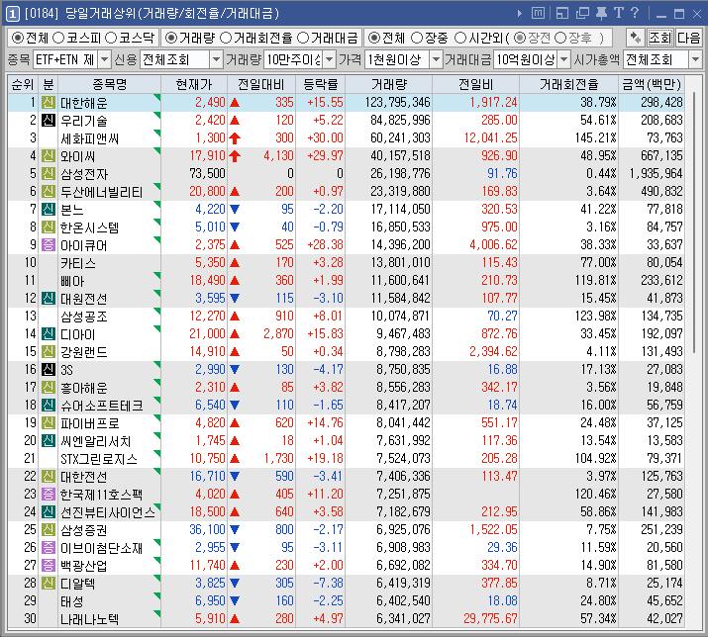Sort by 금액(백만) column header
This screenshot has height=637, width=708.
[652, 84]
